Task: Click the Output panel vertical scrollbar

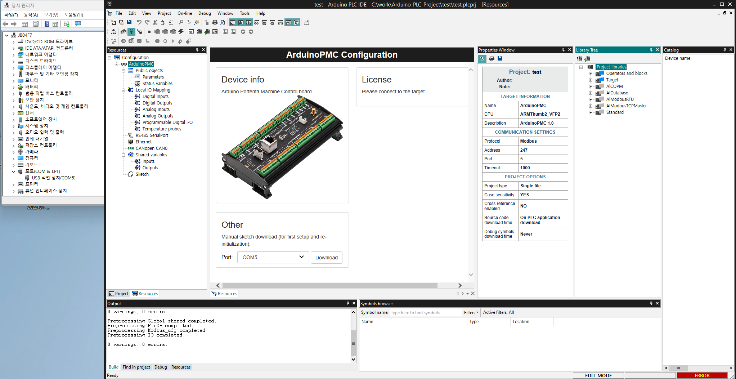Action: coord(354,343)
